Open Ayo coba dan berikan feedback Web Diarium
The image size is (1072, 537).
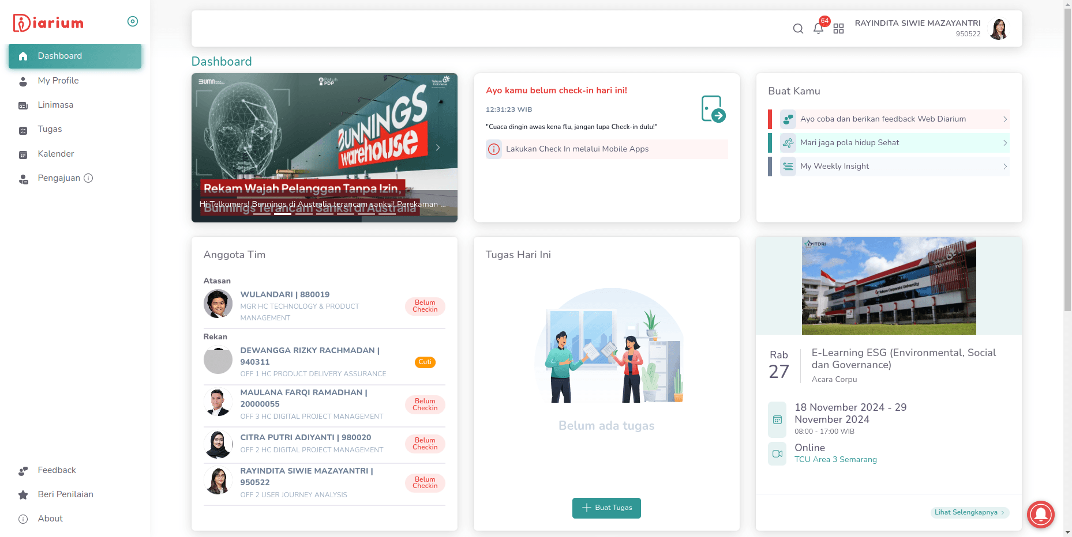coord(889,119)
